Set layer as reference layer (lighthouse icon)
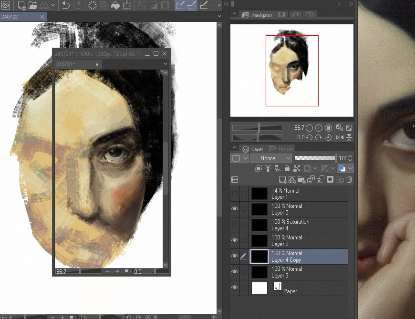 pyautogui.click(x=268, y=168)
